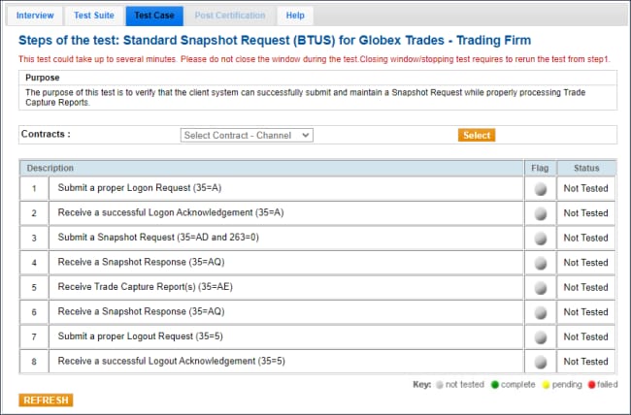Click the flag indicator for step 1 Logon Request
The height and width of the screenshot is (415, 631).
pos(540,188)
